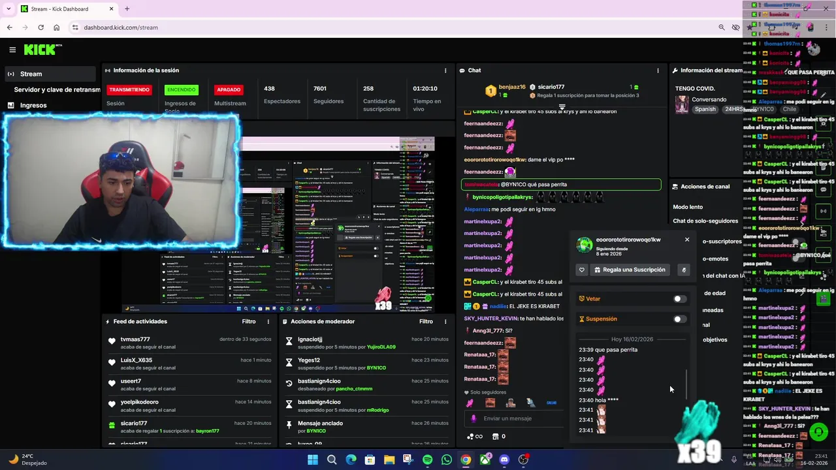Open new Chrome tab with plus button

tap(127, 9)
